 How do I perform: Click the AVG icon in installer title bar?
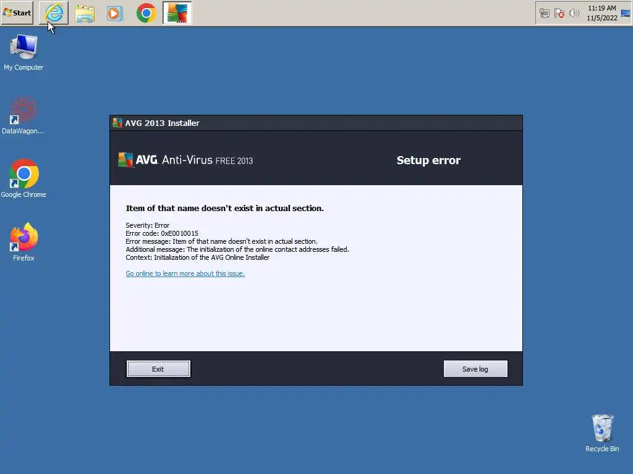[x=117, y=123]
